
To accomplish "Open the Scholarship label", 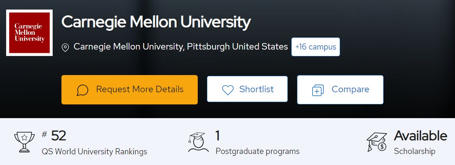I will 415,151.
